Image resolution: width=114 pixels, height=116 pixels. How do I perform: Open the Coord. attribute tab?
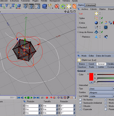91,64
